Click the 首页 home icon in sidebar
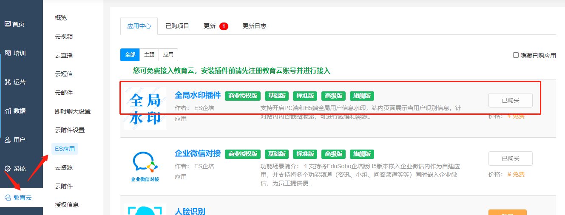The image size is (565, 215). (7, 24)
